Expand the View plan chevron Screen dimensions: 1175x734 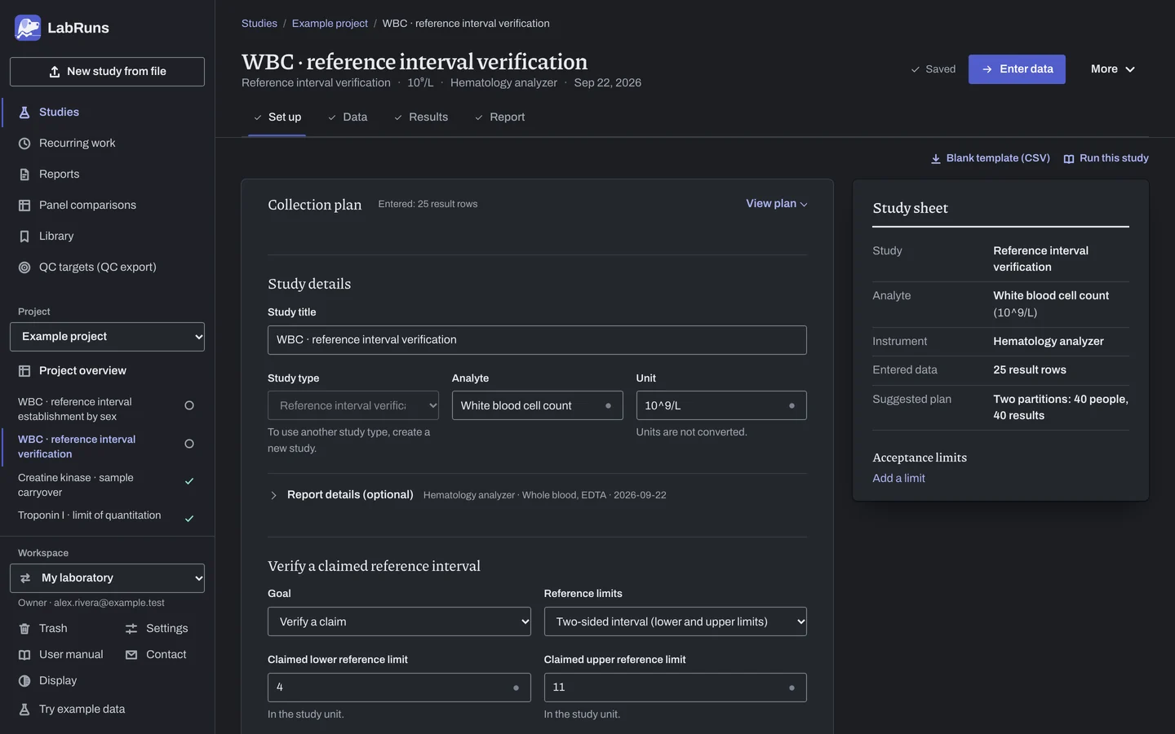tap(804, 205)
